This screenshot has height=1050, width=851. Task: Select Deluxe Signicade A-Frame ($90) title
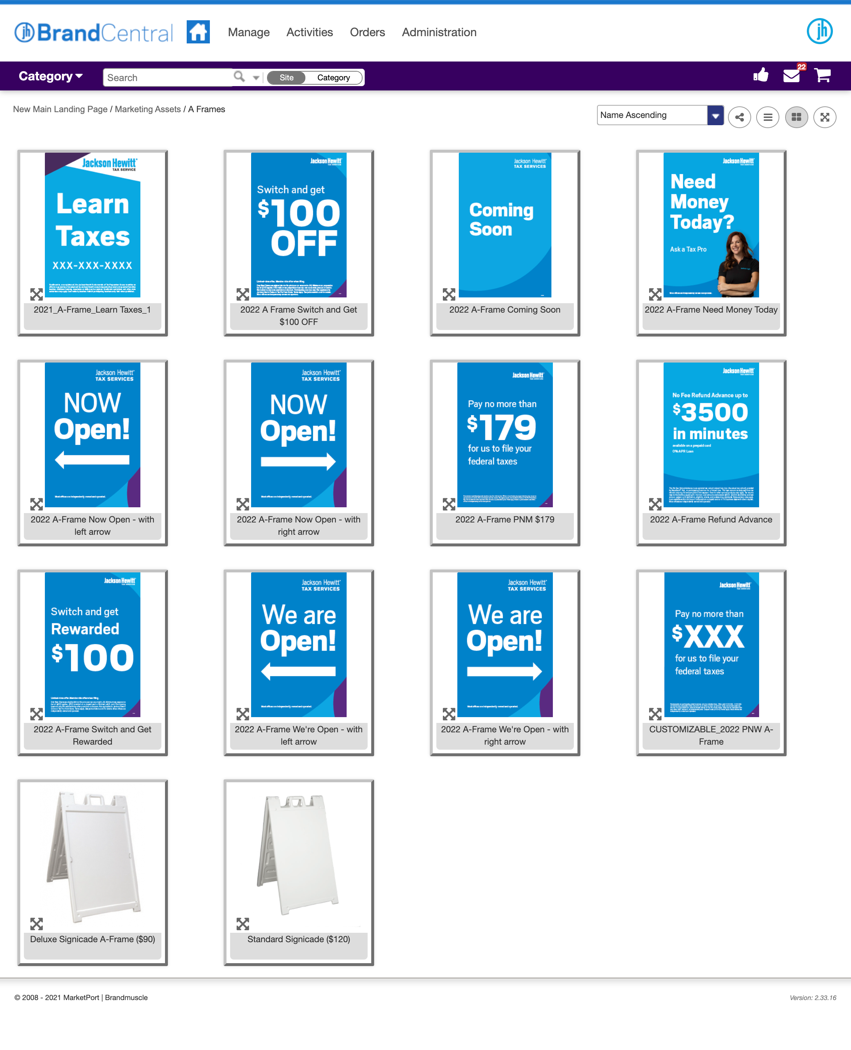tap(92, 939)
